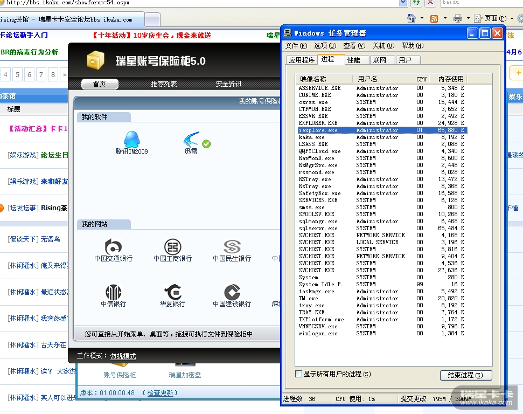Minimize the Task Manager window

coord(472,33)
